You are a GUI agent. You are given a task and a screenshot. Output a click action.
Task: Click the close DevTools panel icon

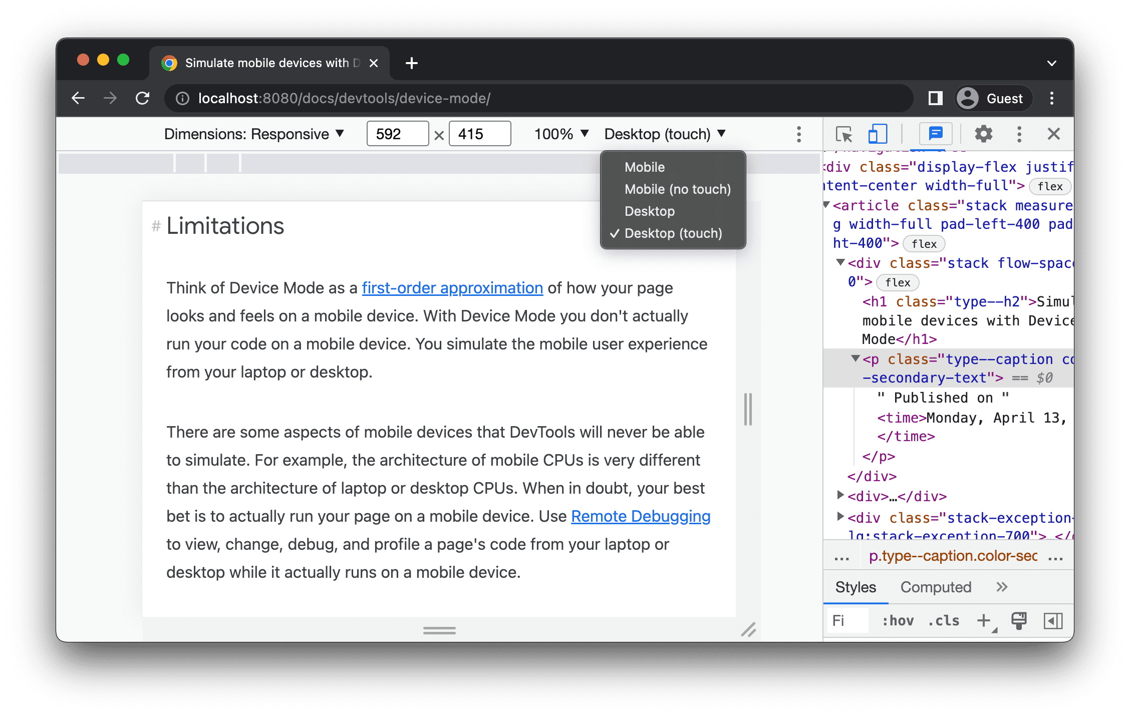[x=1054, y=135]
